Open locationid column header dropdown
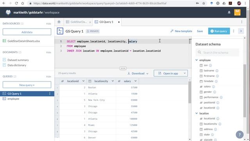250x141 pixels. click(83, 81)
